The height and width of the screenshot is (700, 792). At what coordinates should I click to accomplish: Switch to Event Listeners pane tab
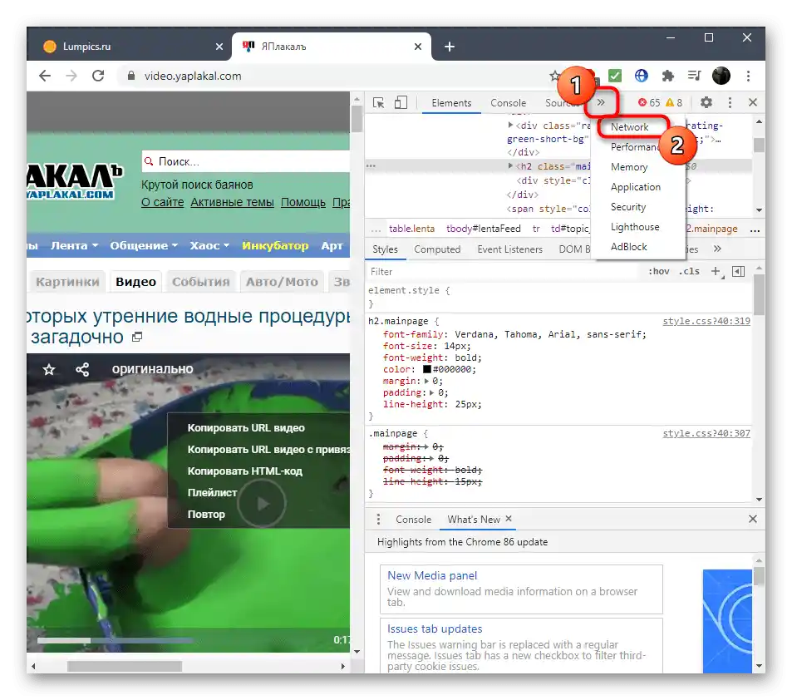[509, 249]
